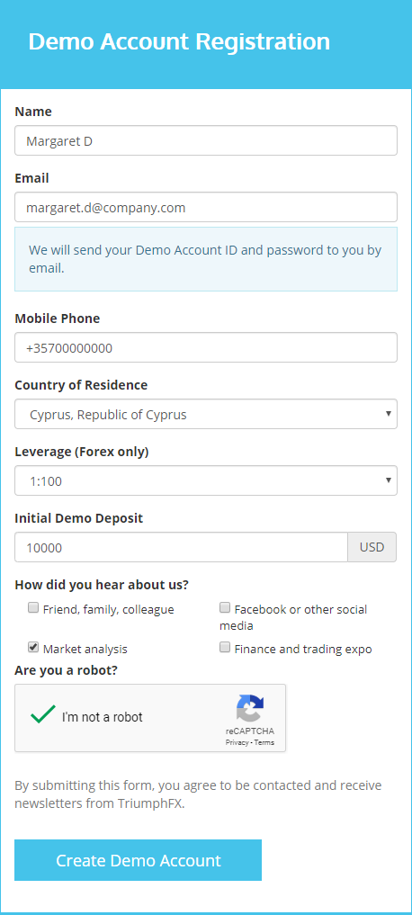Open the reCAPTCHA Privacy link
Viewport: 412px width, 915px height.
(237, 743)
